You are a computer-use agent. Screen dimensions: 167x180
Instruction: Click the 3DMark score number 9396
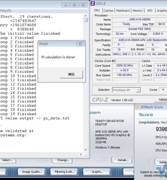161,129
